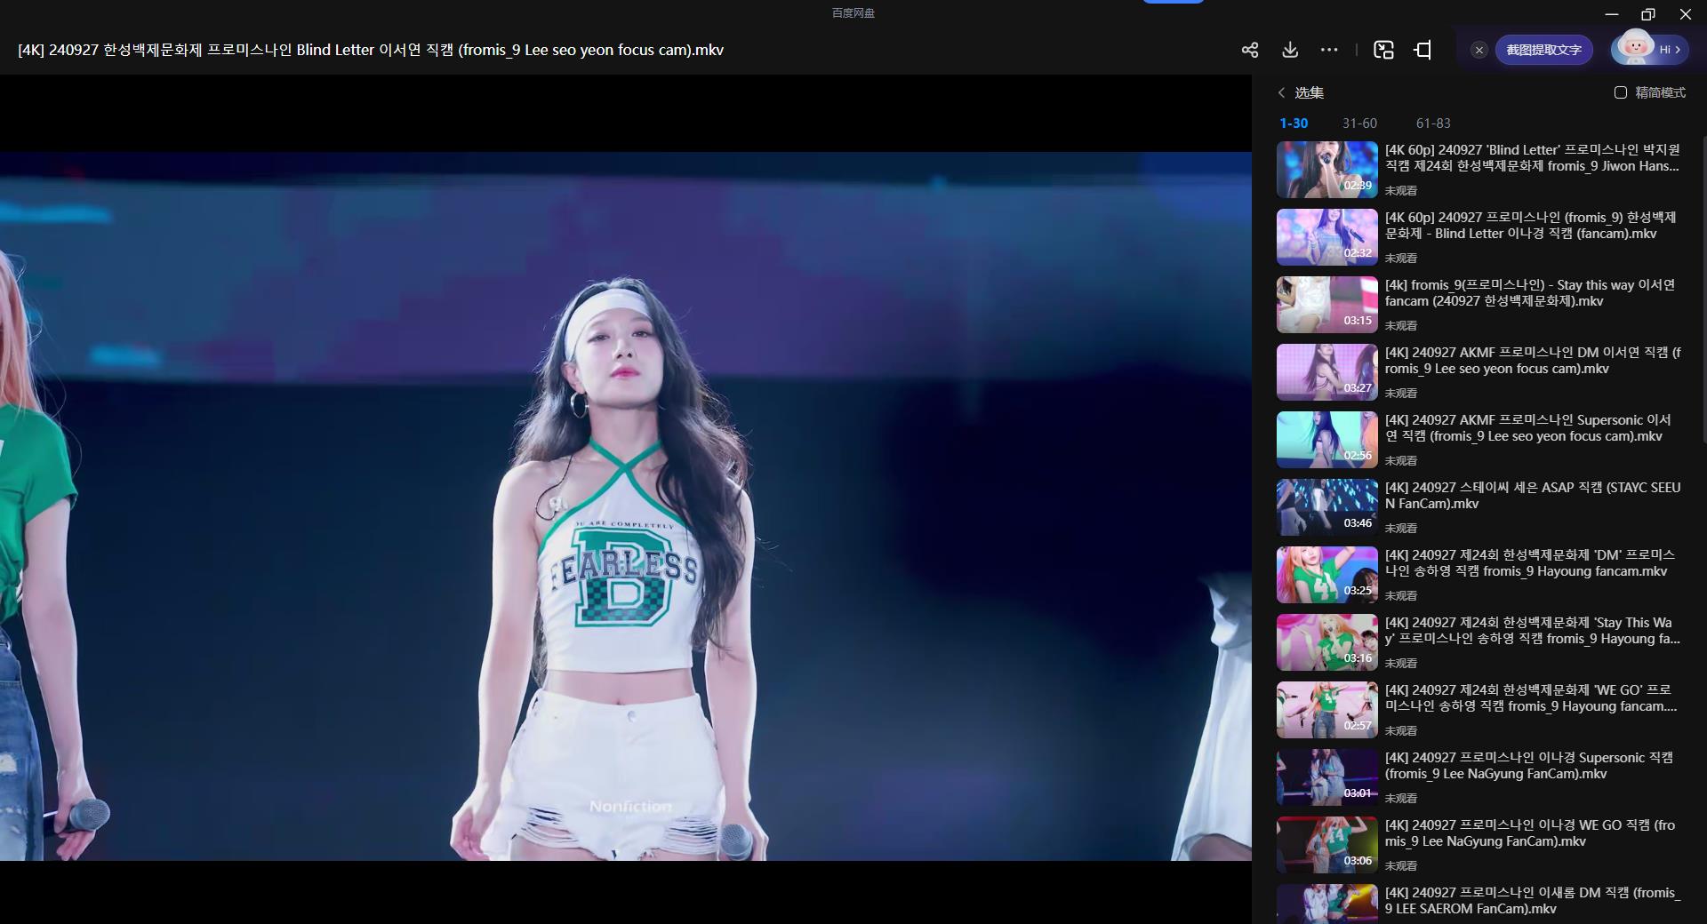This screenshot has width=1707, height=924.
Task: Click the pin window on top icon
Action: pyautogui.click(x=1422, y=50)
